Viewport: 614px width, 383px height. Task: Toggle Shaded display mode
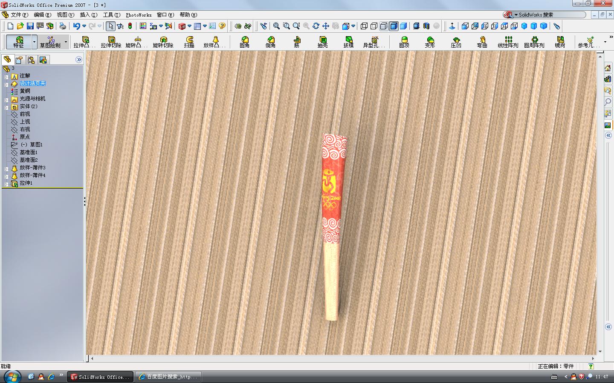(403, 26)
